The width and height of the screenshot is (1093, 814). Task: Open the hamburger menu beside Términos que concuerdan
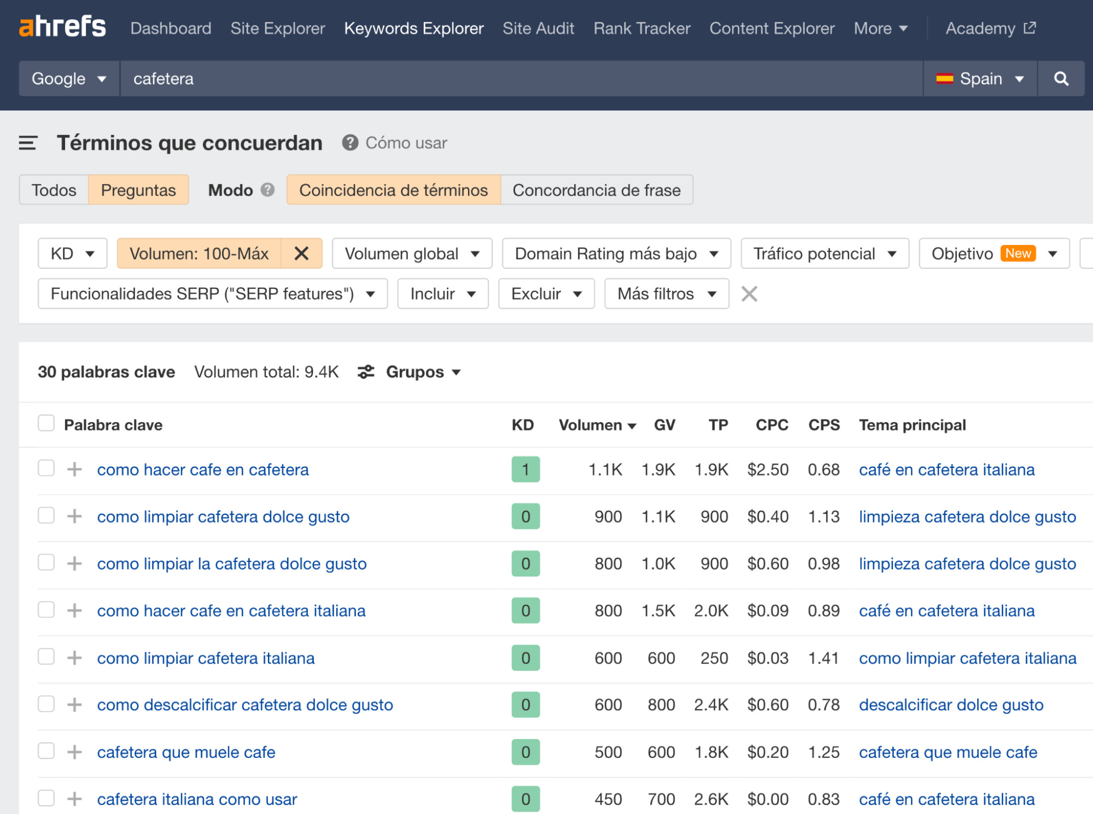(26, 143)
